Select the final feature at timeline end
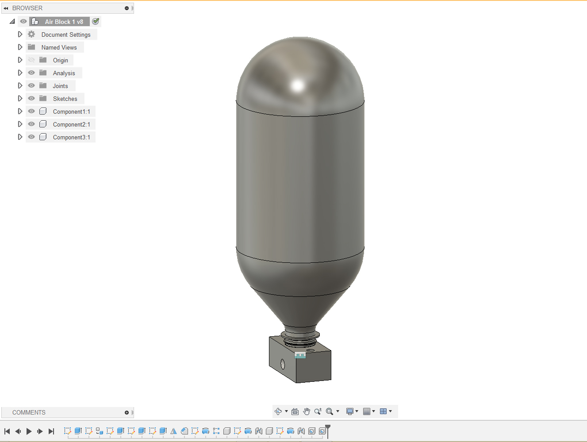Screen dimensions: 587x442 tap(322, 431)
